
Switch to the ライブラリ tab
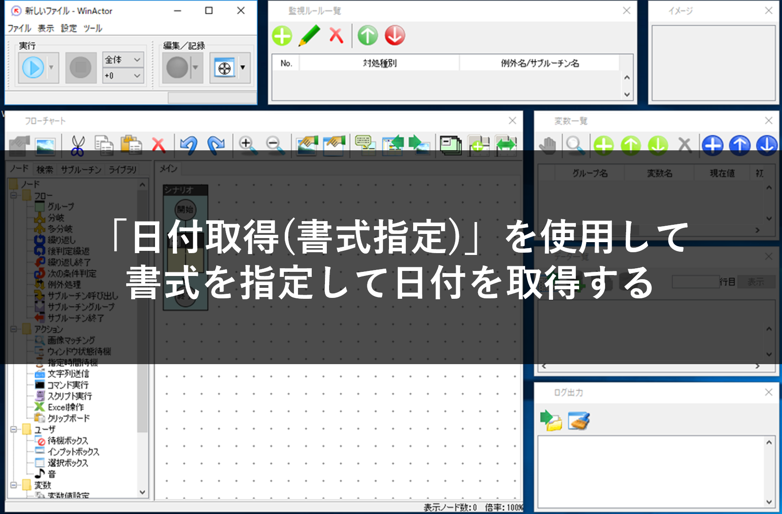[x=122, y=170]
